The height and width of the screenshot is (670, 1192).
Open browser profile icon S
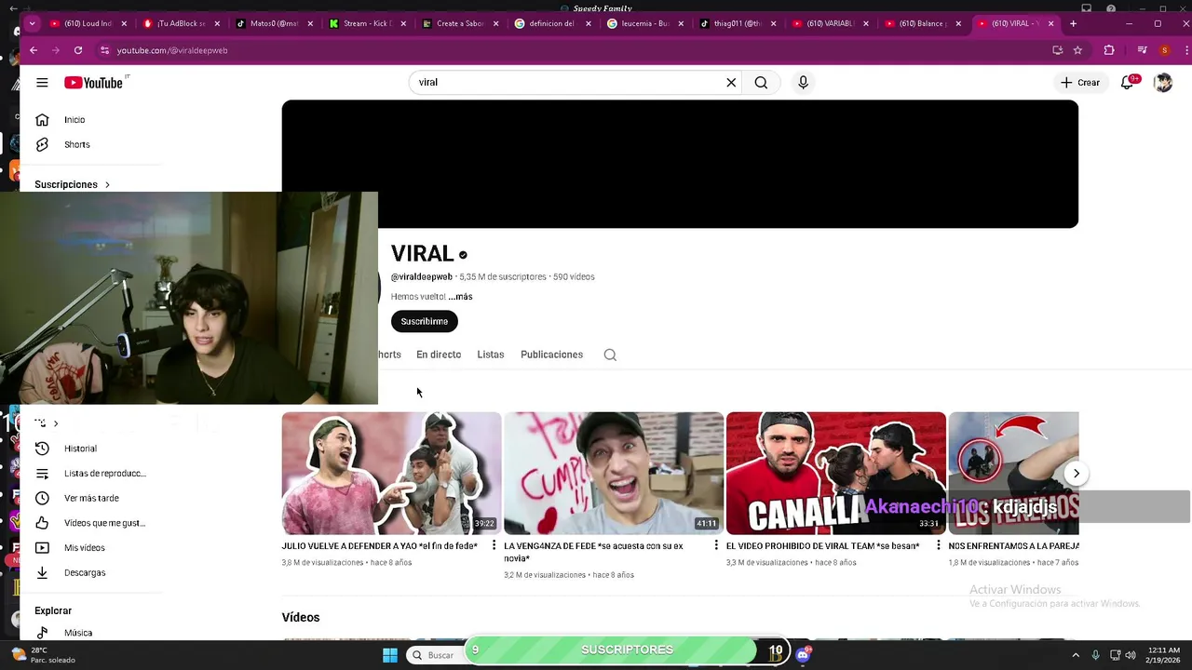pos(1164,50)
